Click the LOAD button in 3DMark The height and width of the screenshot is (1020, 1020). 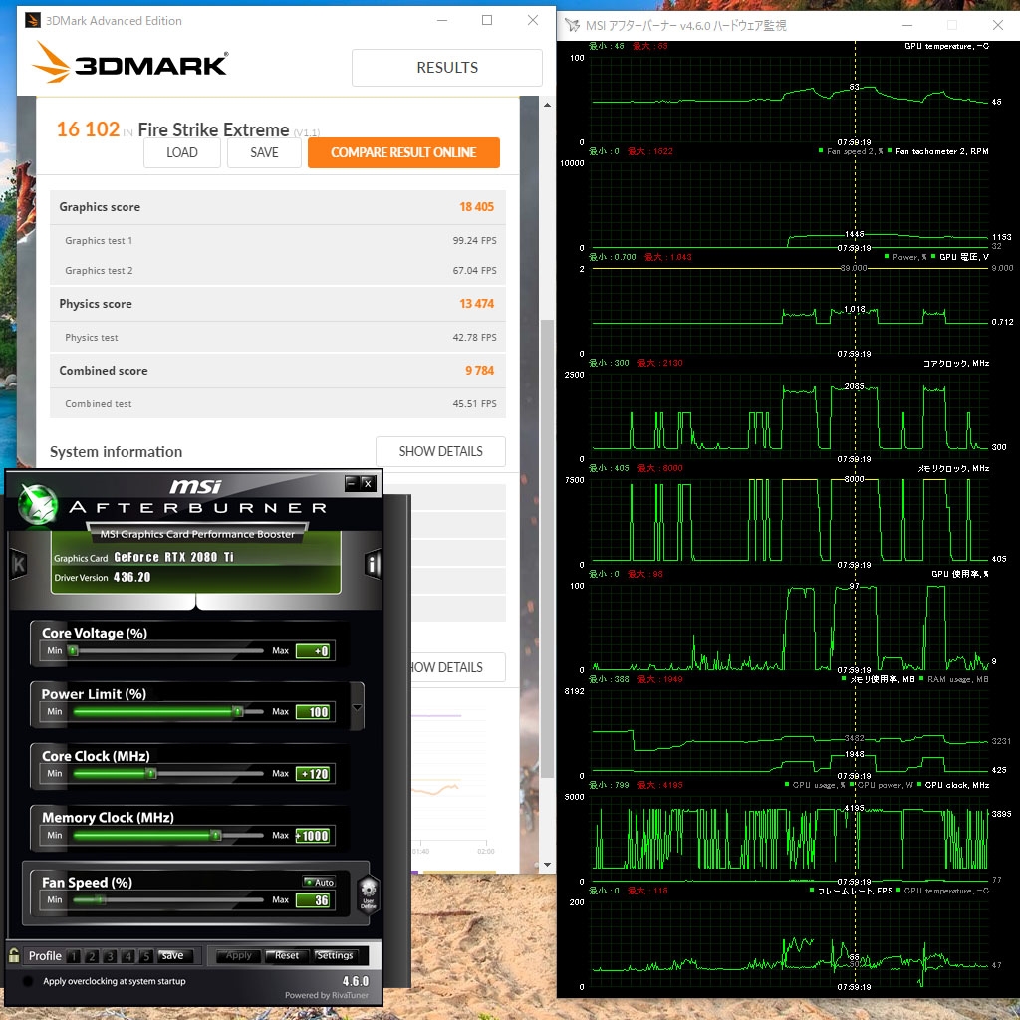click(182, 152)
